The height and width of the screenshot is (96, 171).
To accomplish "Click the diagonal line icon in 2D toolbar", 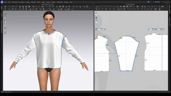I will point(129,9).
